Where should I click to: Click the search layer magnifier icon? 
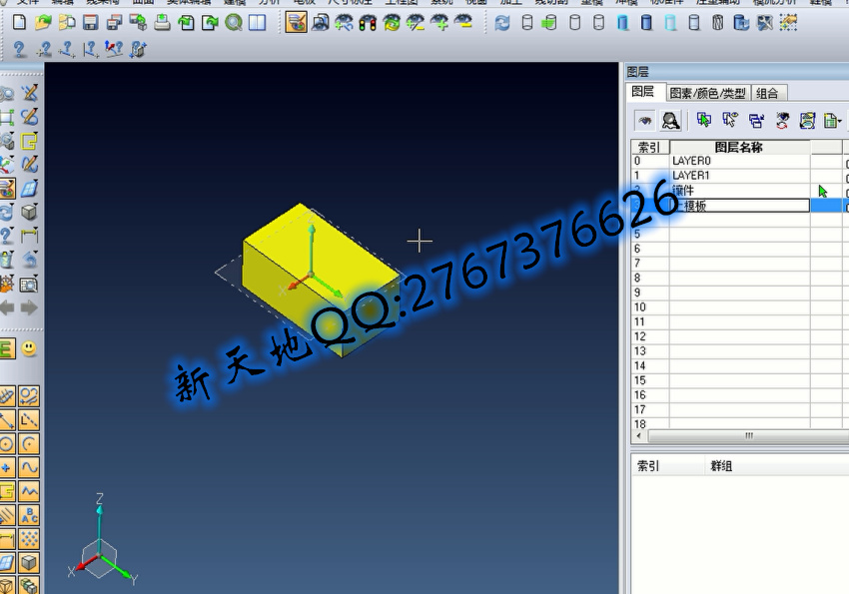click(671, 121)
